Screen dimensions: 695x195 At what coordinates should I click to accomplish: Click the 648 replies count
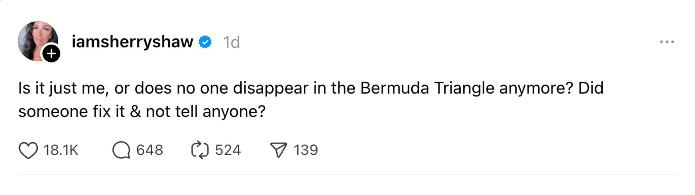[x=149, y=150]
